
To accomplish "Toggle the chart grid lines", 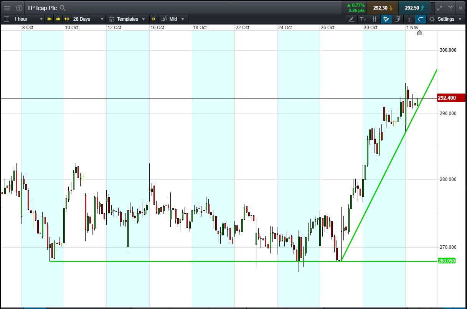I will click(x=375, y=19).
